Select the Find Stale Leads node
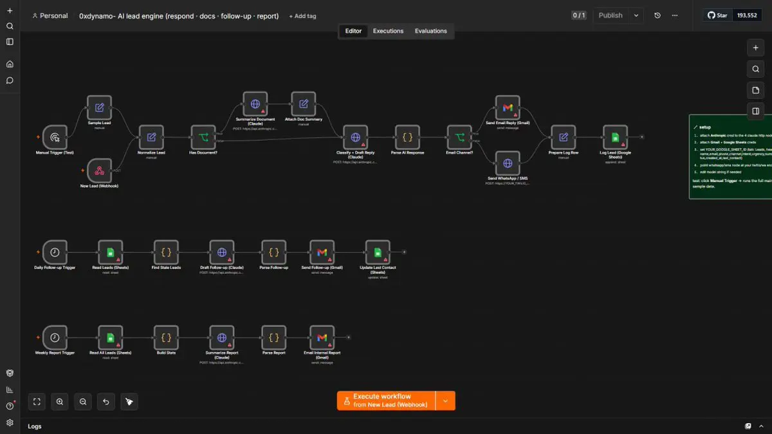The width and height of the screenshot is (772, 434). click(x=166, y=252)
